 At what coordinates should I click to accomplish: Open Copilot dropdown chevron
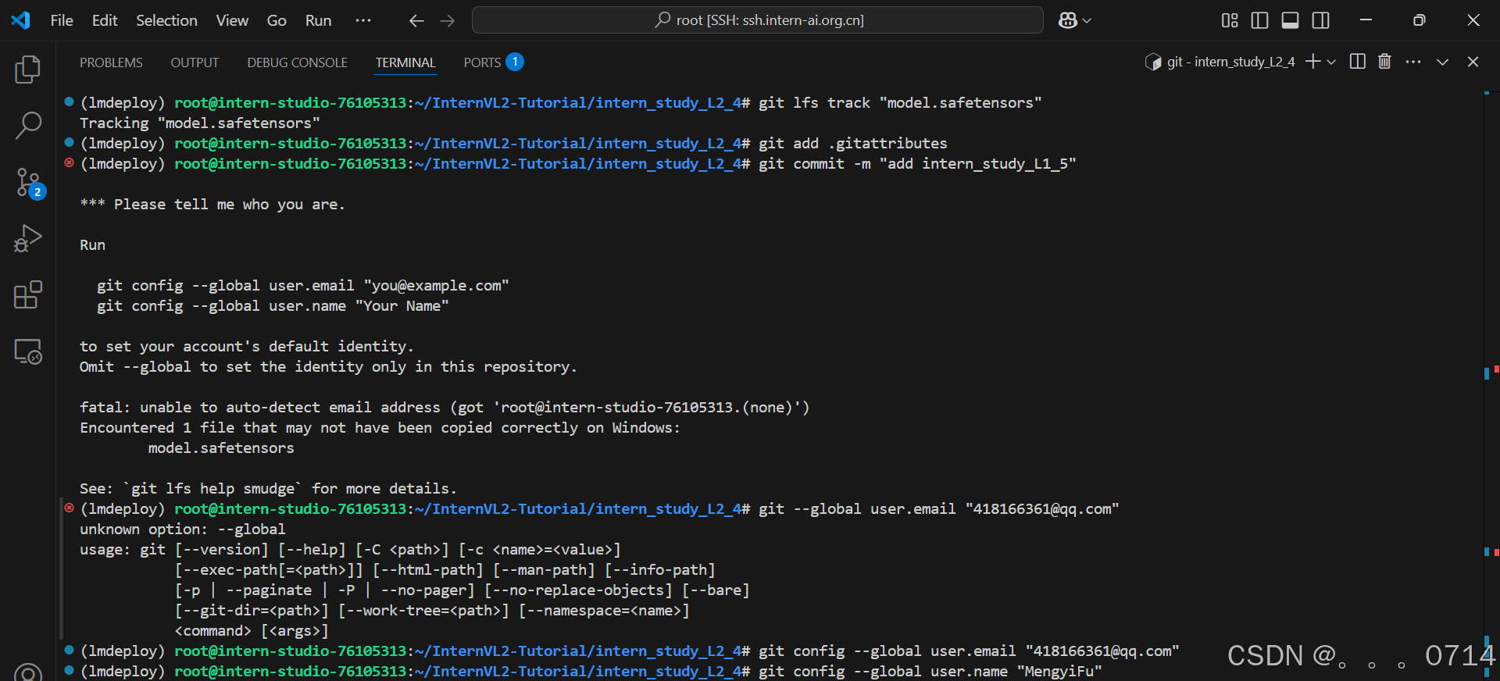1087,21
